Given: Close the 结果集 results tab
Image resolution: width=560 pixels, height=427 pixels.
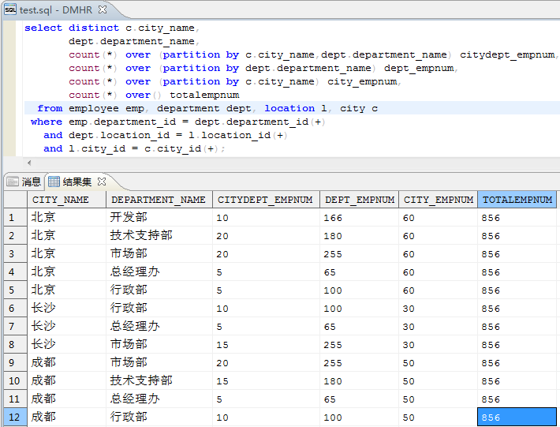Looking at the screenshot, I should (102, 182).
